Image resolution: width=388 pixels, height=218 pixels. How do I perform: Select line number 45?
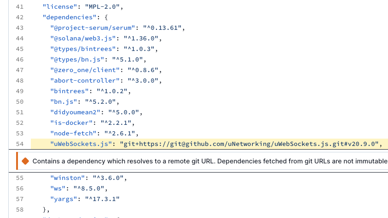pyautogui.click(x=19, y=49)
